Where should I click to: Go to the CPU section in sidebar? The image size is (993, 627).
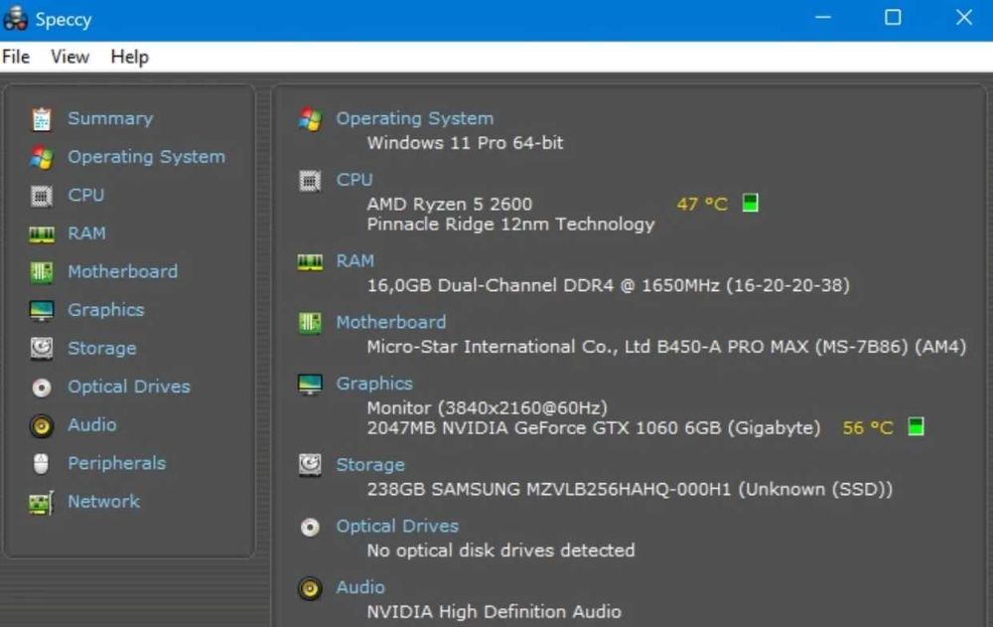point(86,196)
